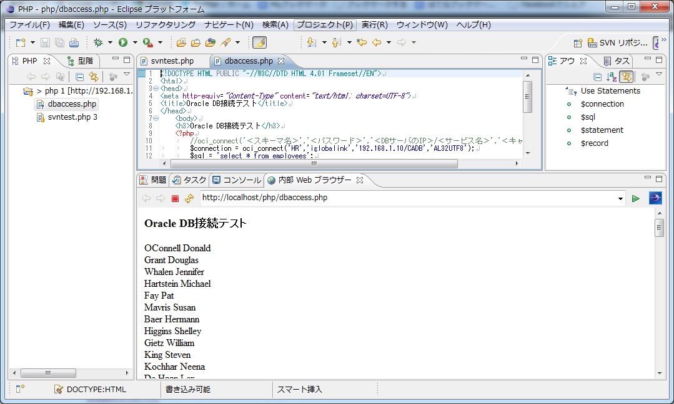Click the Next Annotation icon
Screen dimensions: 674x404
click(312, 42)
